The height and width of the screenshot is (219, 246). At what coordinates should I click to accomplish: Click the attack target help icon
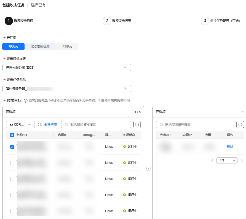pos(25,101)
